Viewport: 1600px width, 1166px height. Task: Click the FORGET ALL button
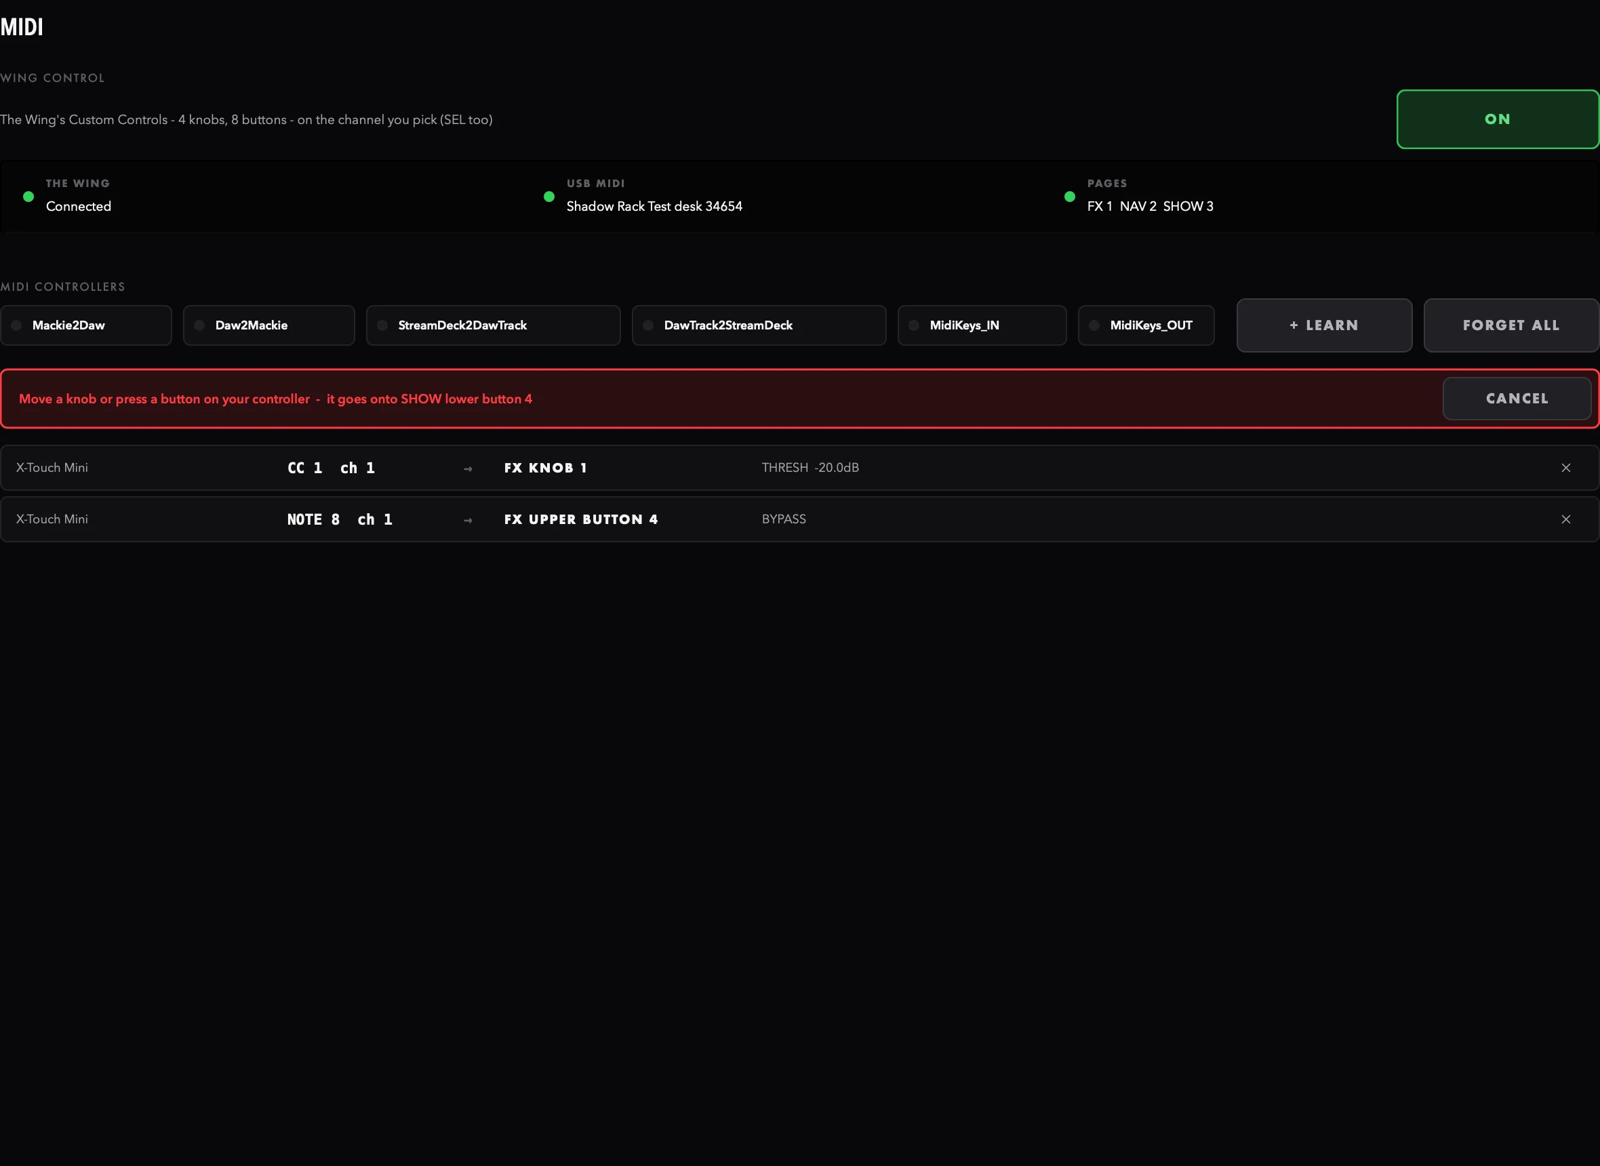point(1511,325)
